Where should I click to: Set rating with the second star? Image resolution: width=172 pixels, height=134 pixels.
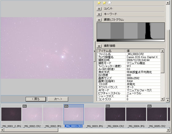tap(104, 3)
